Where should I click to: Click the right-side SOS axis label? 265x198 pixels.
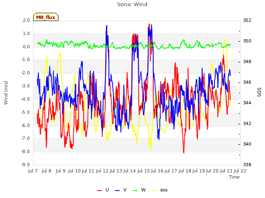(259, 92)
